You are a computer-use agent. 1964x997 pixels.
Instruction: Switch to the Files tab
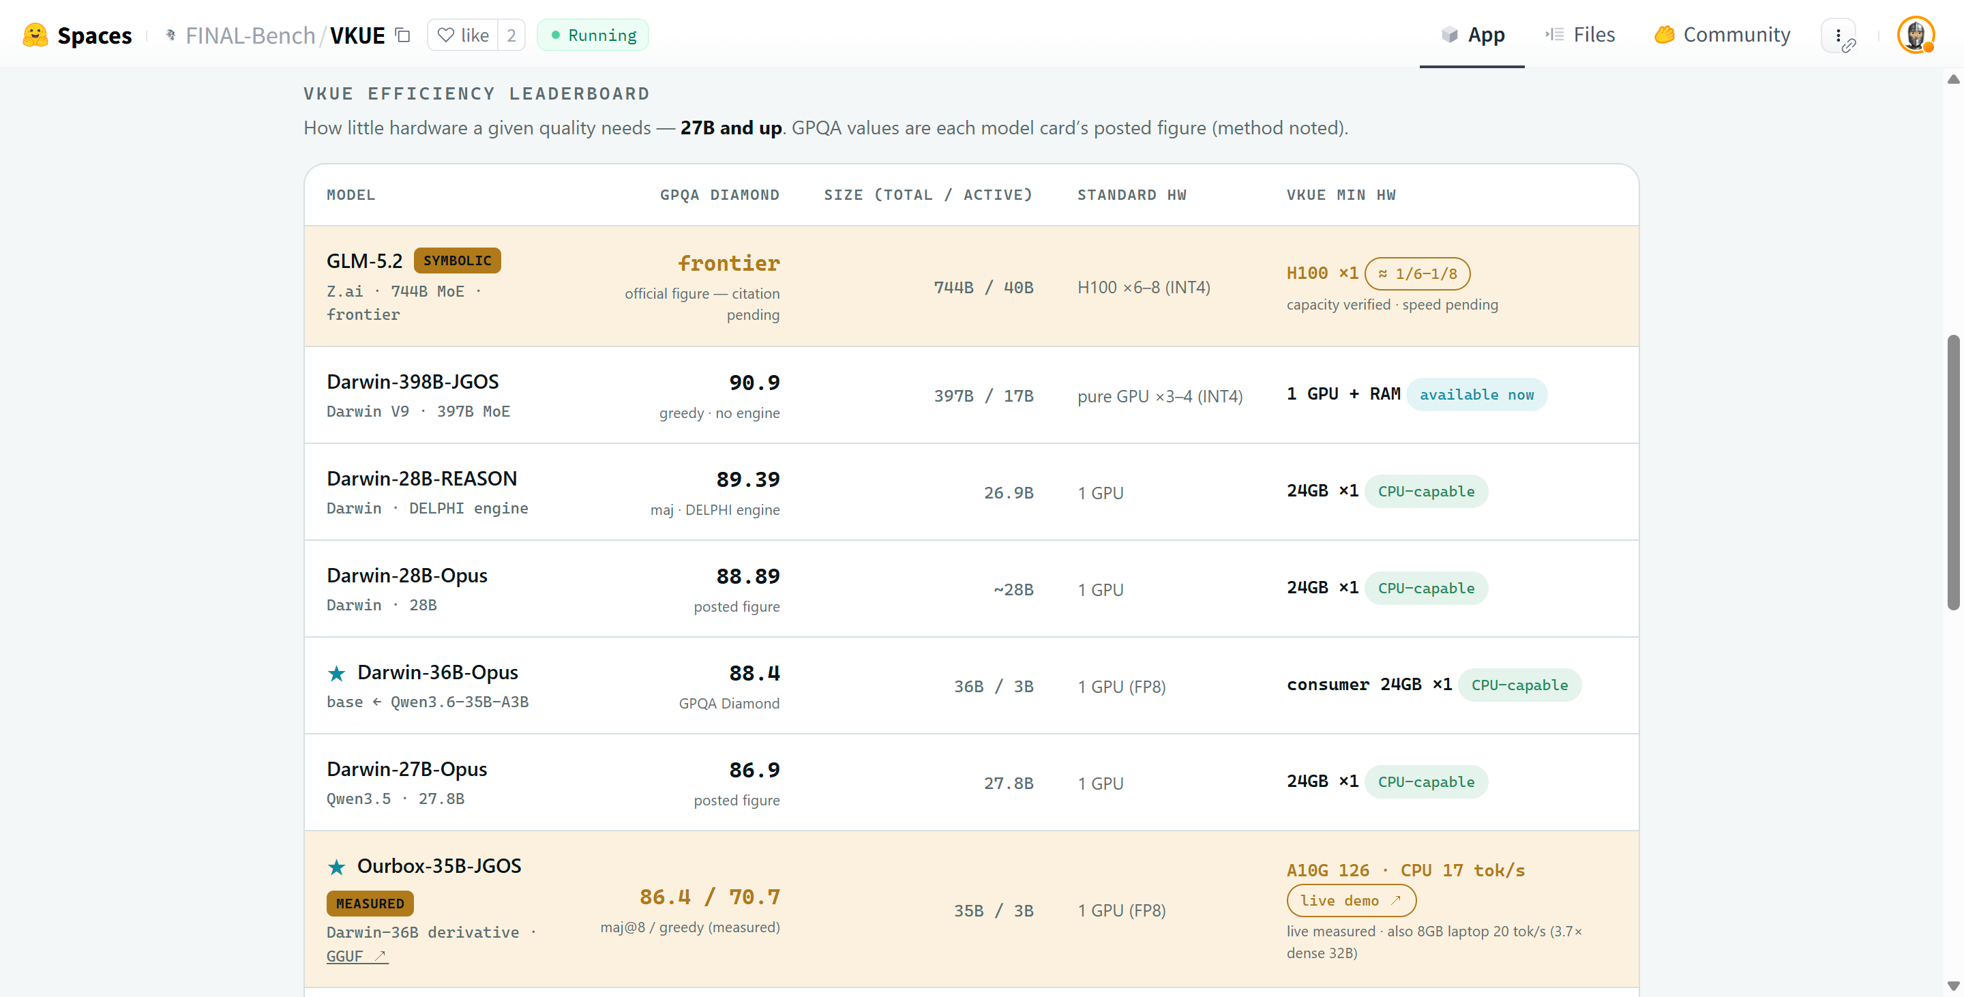[1580, 35]
